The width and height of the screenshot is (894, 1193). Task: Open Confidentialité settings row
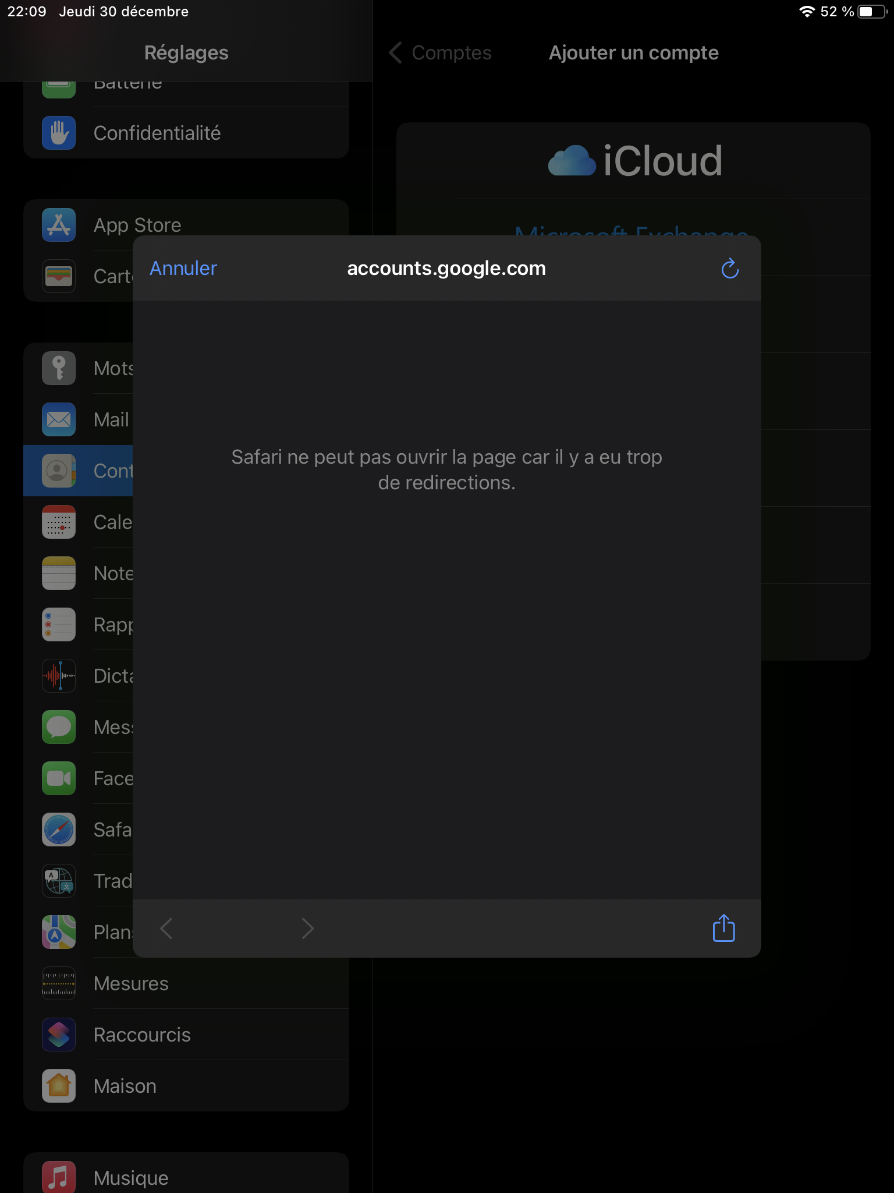(186, 133)
